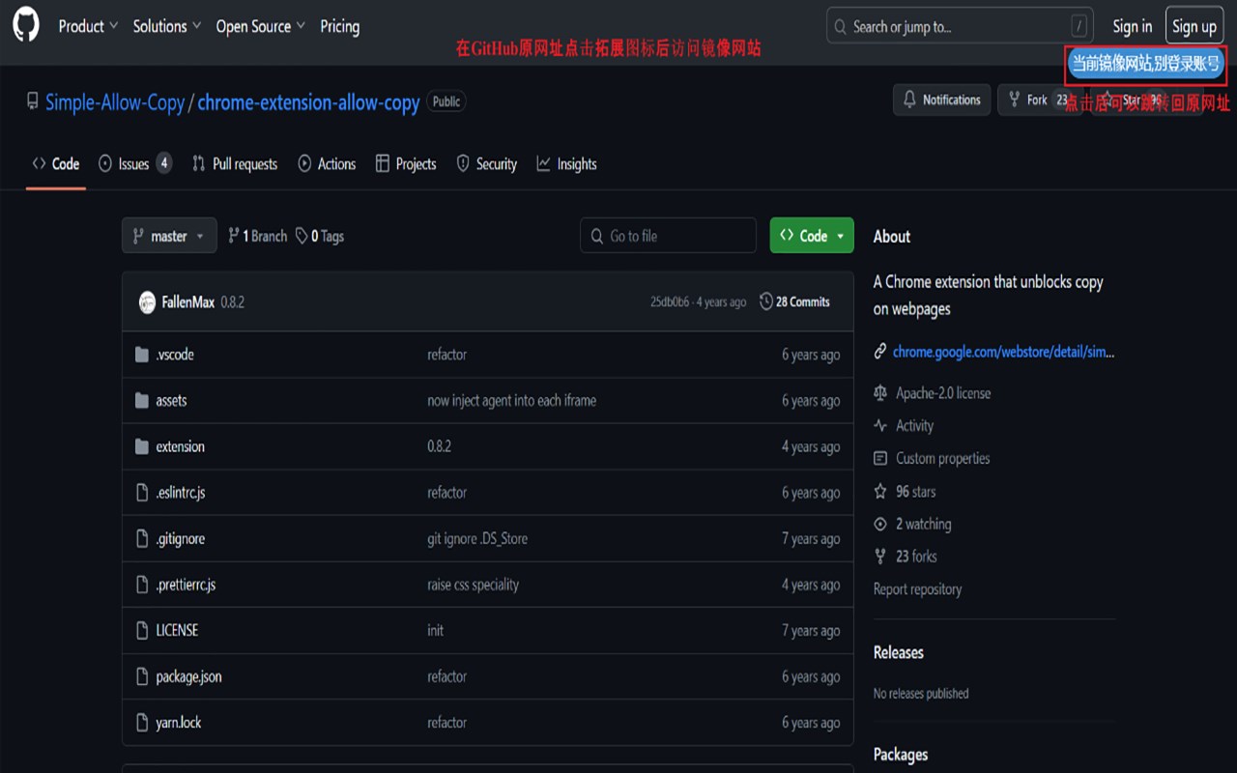View the 0 Tags link
1237x773 pixels.
pos(320,236)
